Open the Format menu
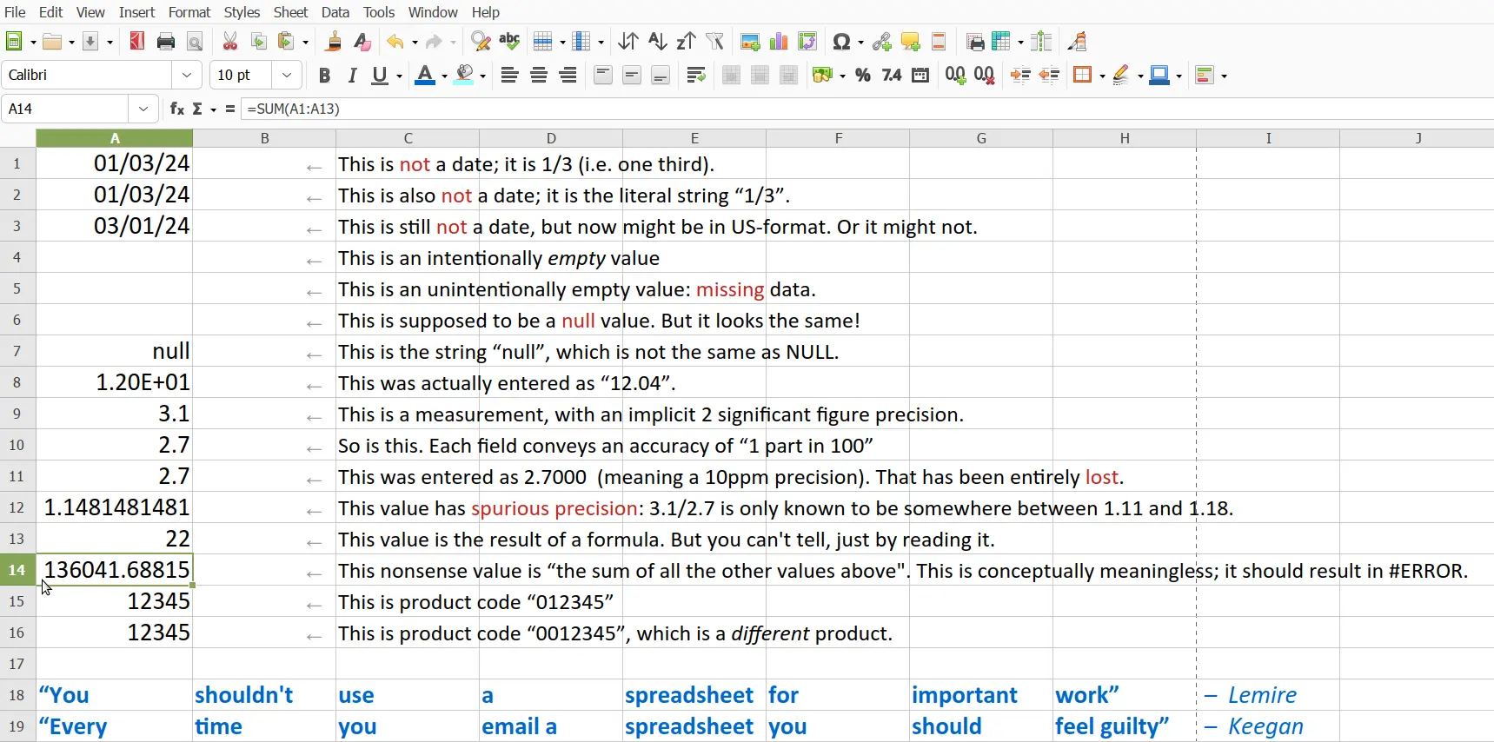The height and width of the screenshot is (742, 1494). point(189,12)
